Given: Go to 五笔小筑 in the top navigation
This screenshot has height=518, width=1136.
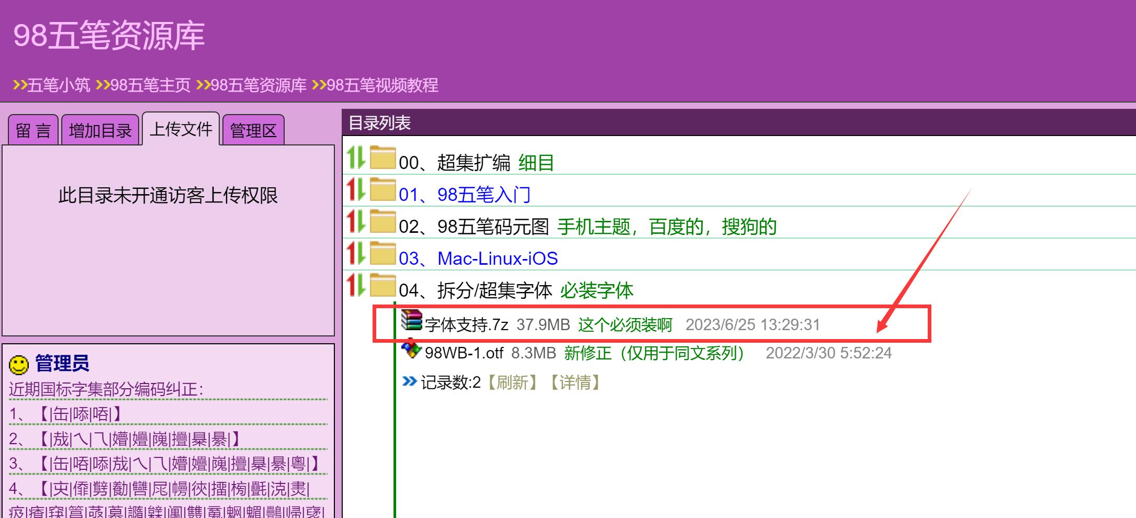Looking at the screenshot, I should click(x=58, y=85).
